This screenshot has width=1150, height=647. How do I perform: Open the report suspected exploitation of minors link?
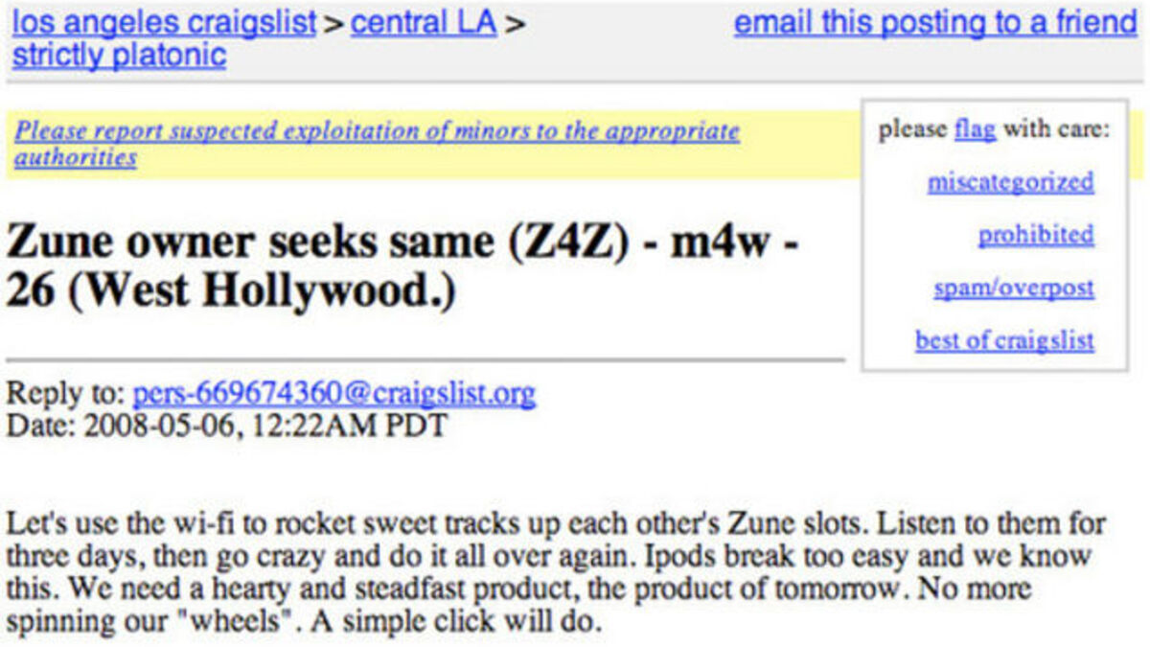(x=378, y=131)
